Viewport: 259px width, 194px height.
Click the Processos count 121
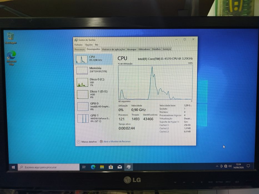coord(121,119)
